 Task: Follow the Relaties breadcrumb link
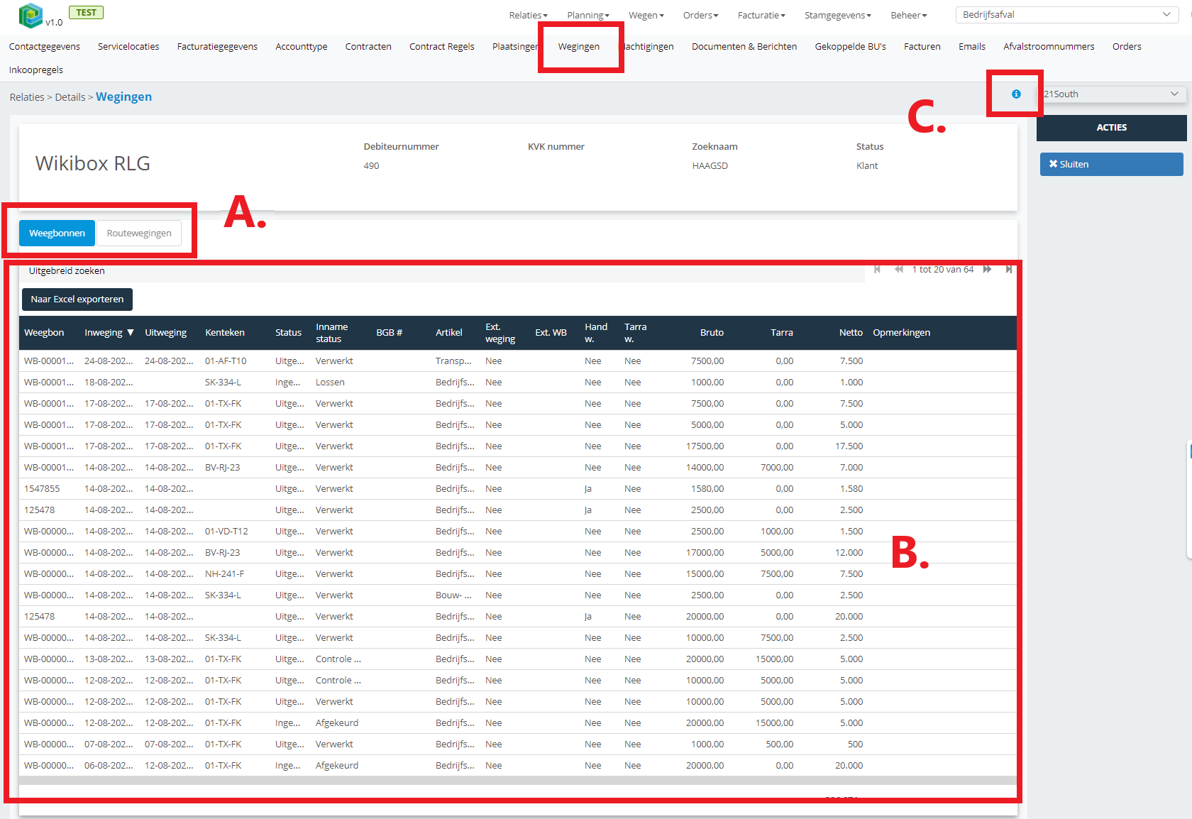point(27,97)
